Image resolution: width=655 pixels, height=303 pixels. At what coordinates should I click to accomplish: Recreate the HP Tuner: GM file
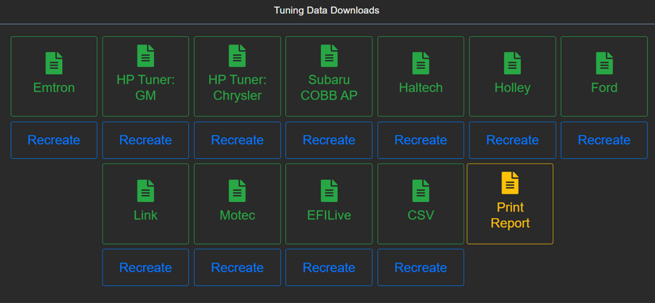(145, 140)
